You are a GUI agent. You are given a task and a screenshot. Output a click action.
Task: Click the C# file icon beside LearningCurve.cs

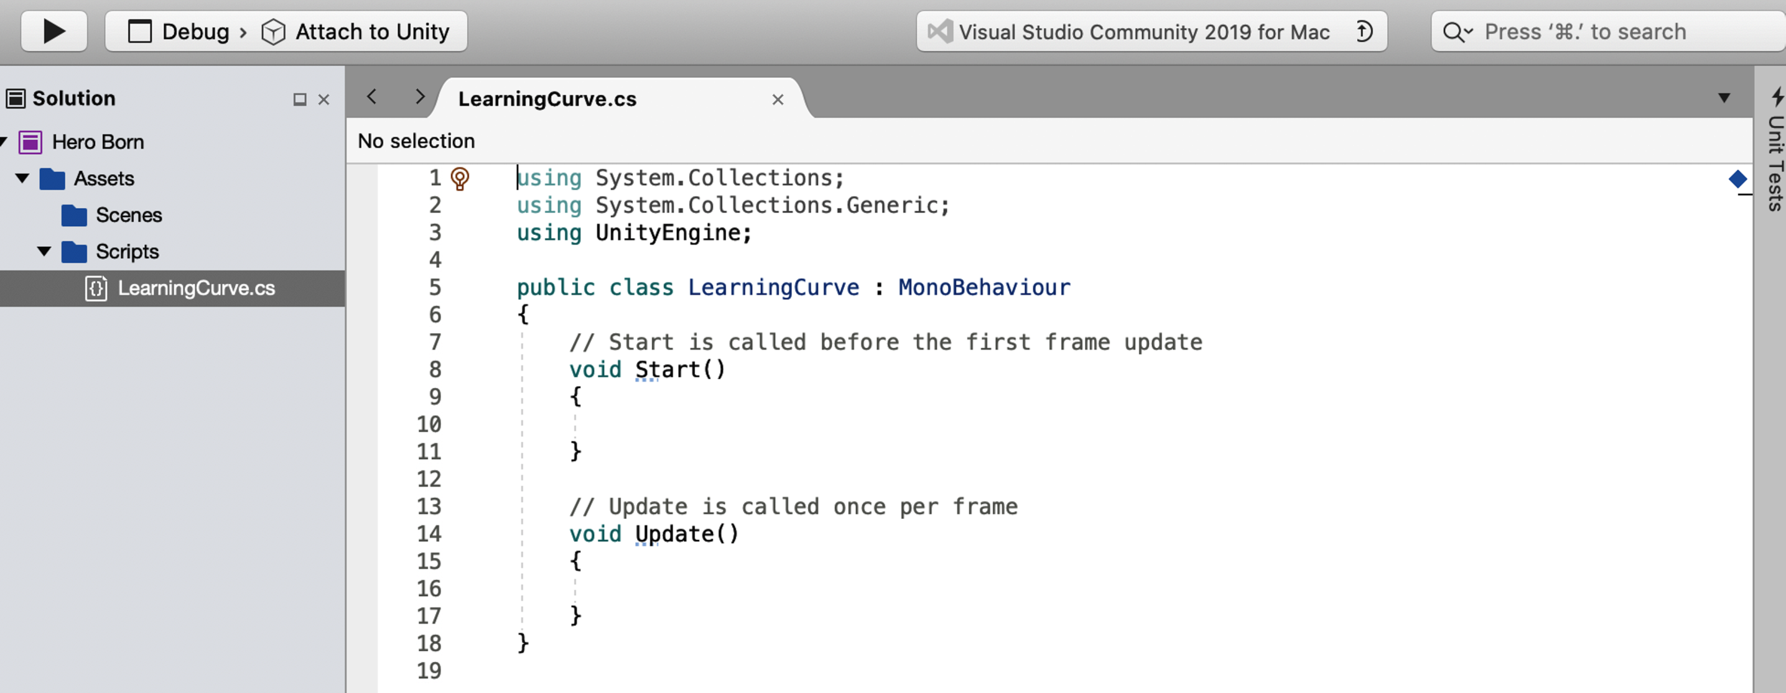click(x=96, y=288)
